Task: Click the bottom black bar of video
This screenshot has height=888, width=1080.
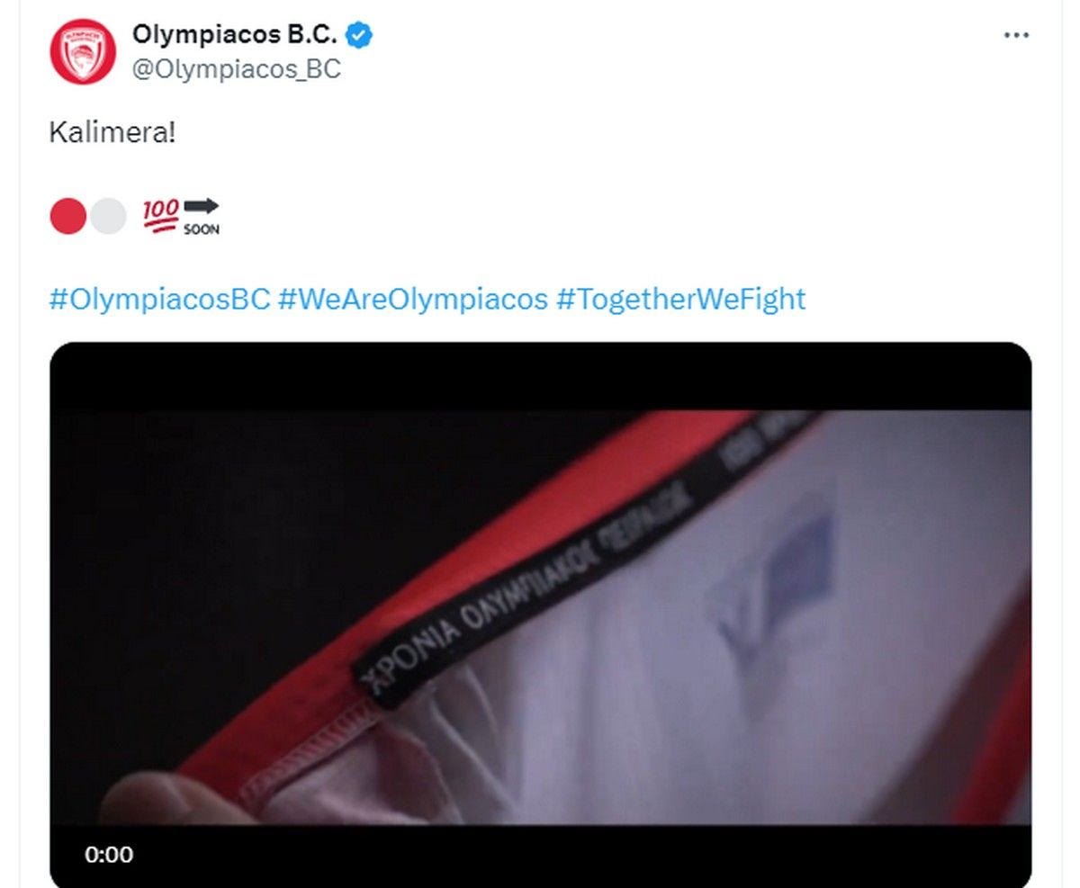Action: click(540, 857)
